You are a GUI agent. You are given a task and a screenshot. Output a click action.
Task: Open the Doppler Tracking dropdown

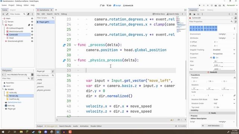click(224, 50)
